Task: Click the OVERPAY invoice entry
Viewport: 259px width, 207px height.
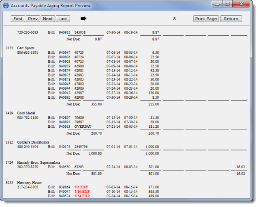Action: [82, 126]
